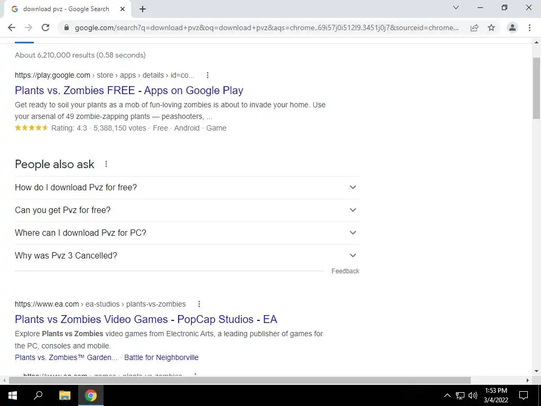Viewport: 541px width, 406px height.
Task: Click the www.ea.com breadcrumb URL
Action: (x=100, y=304)
